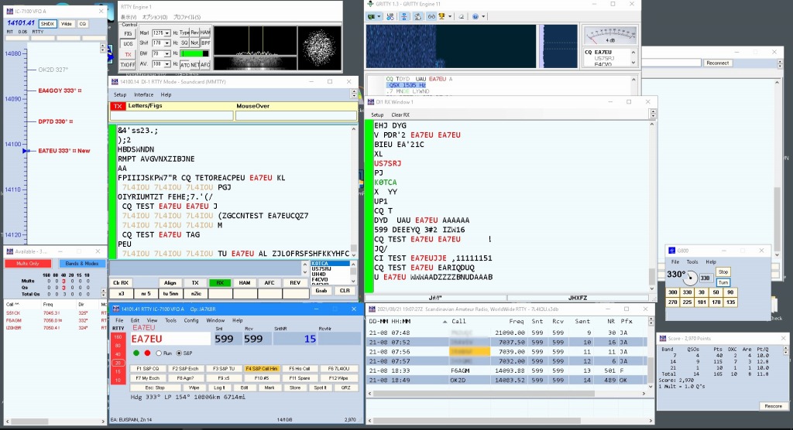Click the red TX indicator in DI-1 RTTY window
This screenshot has height=430, width=793.
click(118, 106)
